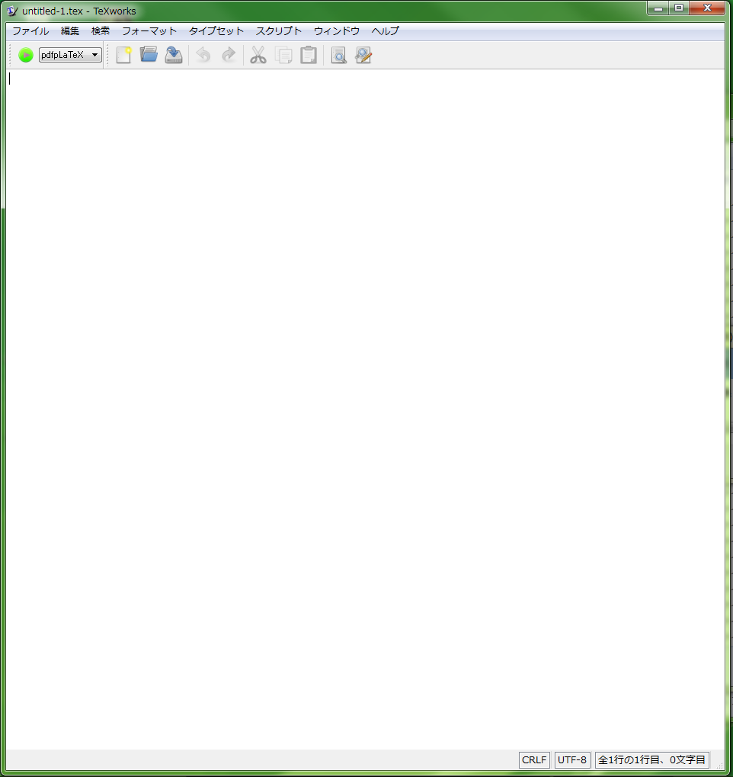Cut selection with the scissors icon
This screenshot has height=777, width=733.
pos(258,55)
